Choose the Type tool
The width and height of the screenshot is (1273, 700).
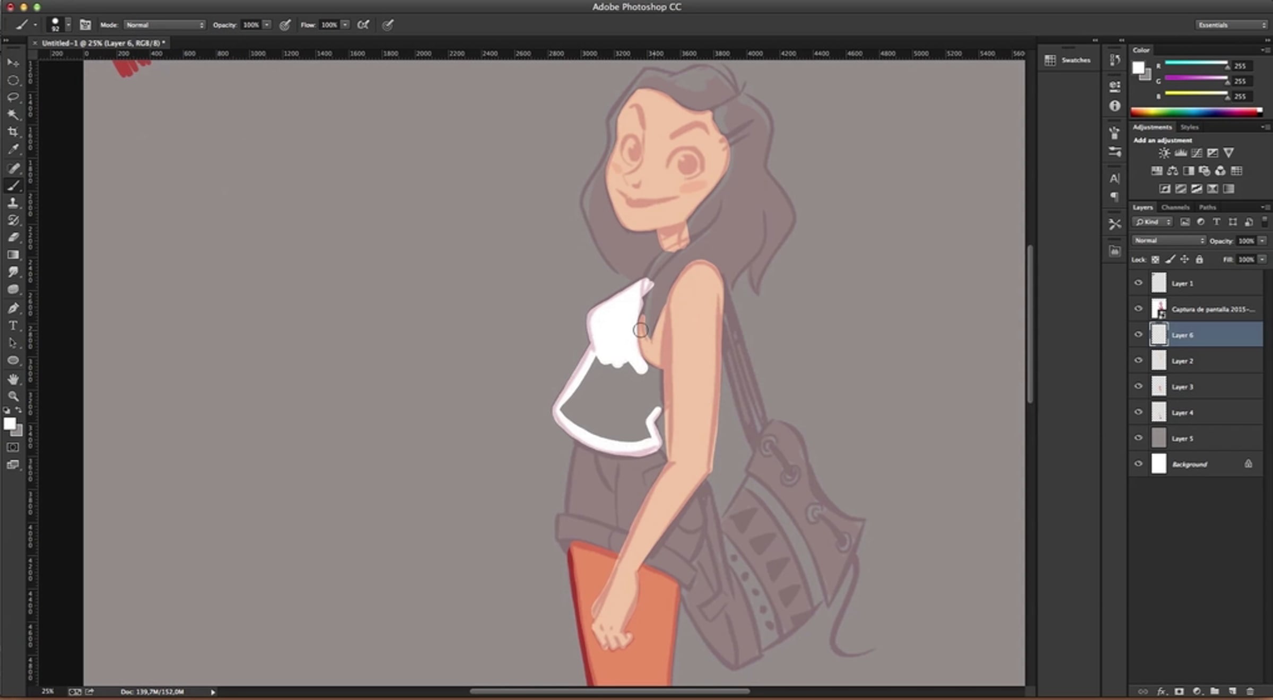point(13,326)
